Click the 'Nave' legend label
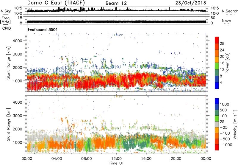Screen dimensions: 238x165 point(226,21)
